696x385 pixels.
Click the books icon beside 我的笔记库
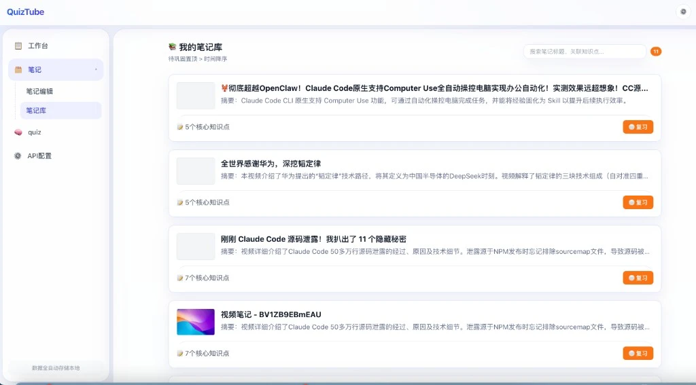(x=172, y=47)
